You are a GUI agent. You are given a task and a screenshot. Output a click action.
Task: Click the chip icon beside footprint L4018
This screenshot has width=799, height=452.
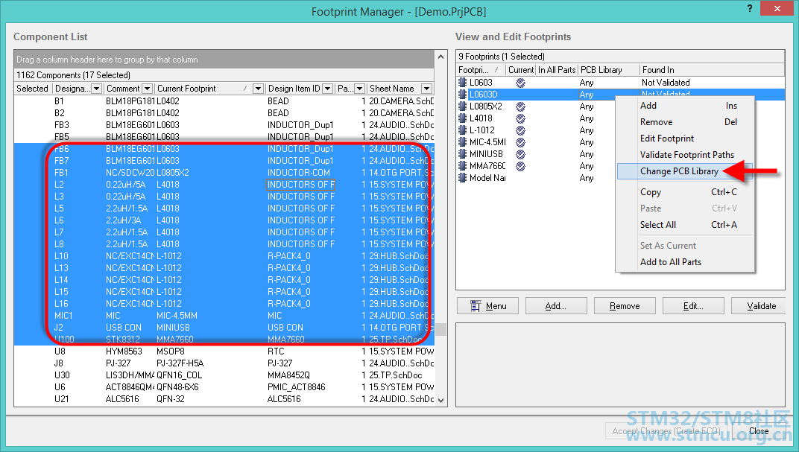click(x=463, y=118)
